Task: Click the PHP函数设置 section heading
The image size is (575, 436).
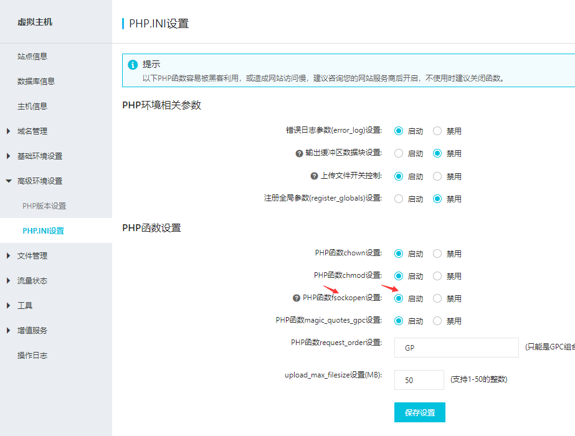Action: pyautogui.click(x=152, y=228)
